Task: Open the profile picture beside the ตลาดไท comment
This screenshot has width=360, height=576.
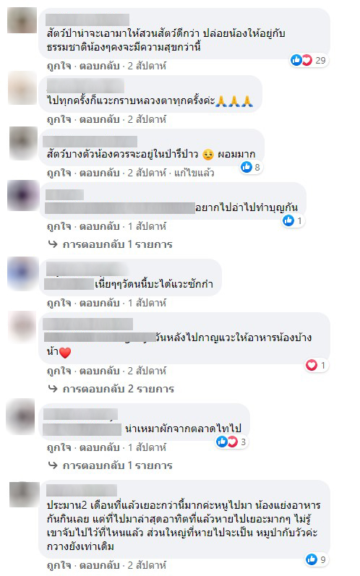Action: tap(22, 417)
